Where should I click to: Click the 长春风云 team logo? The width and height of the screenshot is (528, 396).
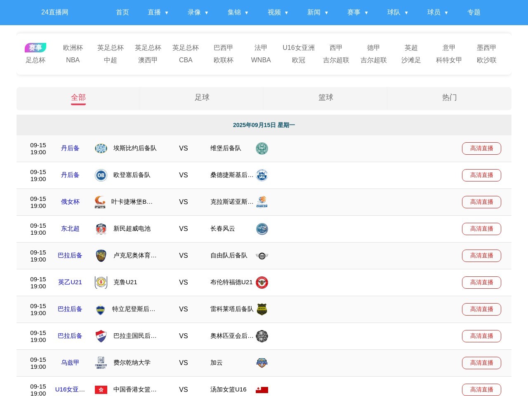tap(262, 229)
